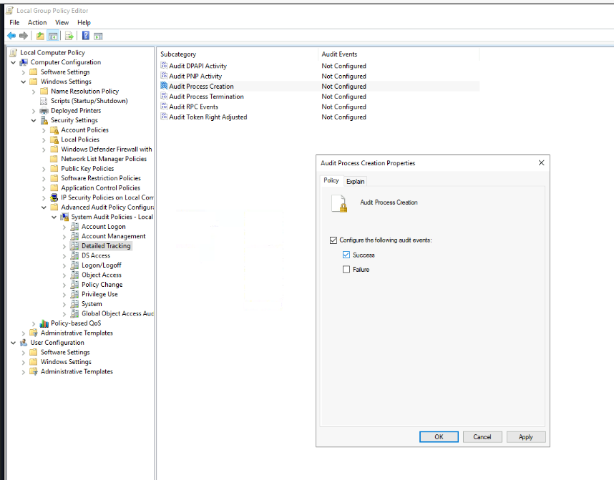The image size is (614, 480).
Task: Click the Forward arrow toolbar icon
Action: point(24,36)
